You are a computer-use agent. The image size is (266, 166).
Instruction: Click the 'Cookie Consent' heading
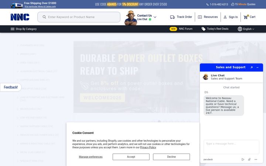[x=83, y=133]
